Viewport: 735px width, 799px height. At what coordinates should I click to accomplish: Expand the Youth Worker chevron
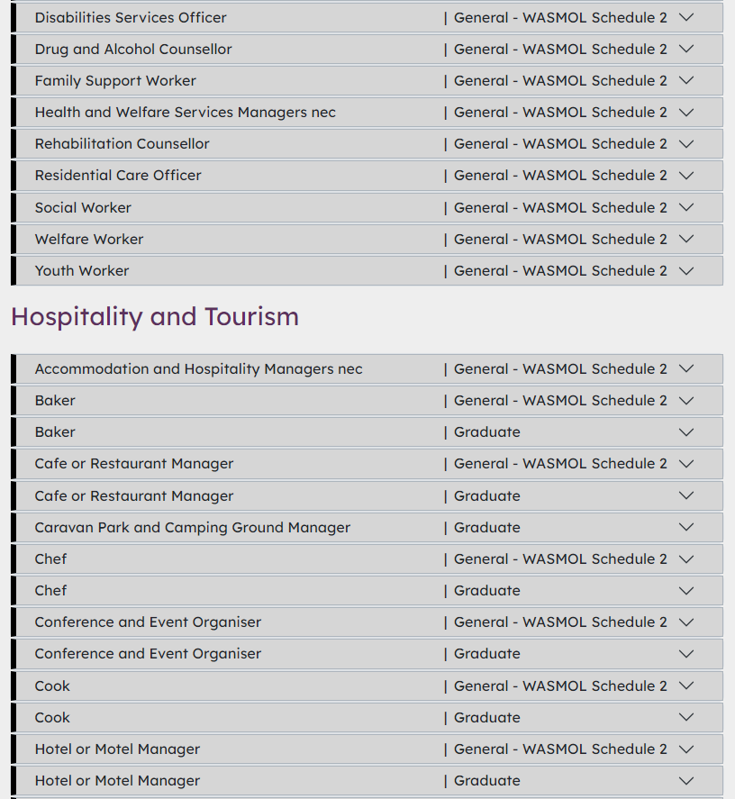pyautogui.click(x=686, y=271)
